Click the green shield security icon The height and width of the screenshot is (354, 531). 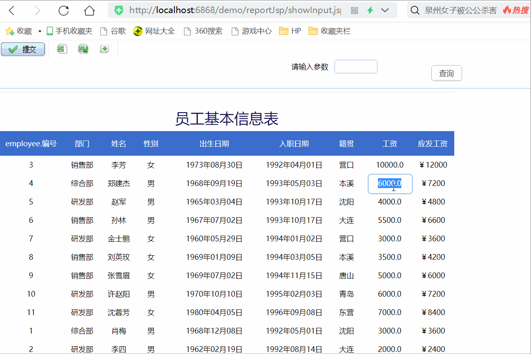coord(119,11)
